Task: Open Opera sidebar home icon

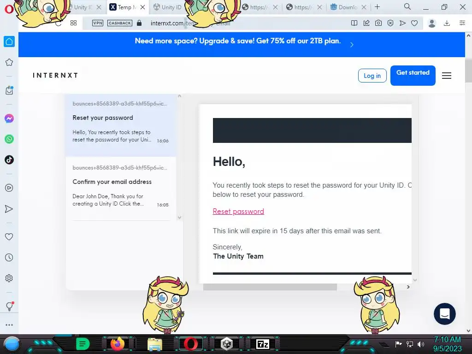Action: click(x=9, y=41)
